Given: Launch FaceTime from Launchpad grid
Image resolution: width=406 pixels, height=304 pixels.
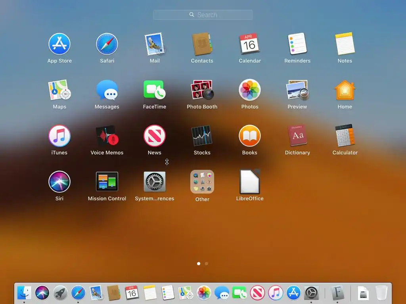Looking at the screenshot, I should tap(155, 90).
